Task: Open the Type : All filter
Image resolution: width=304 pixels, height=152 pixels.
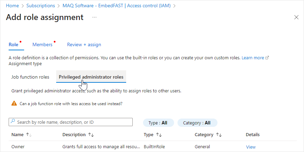Action: click(x=159, y=123)
